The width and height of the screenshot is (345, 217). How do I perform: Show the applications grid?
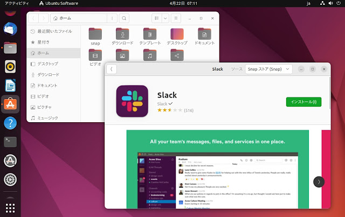pyautogui.click(x=10, y=208)
